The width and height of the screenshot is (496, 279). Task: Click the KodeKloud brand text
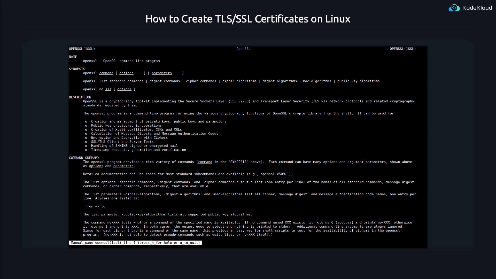coord(477,8)
